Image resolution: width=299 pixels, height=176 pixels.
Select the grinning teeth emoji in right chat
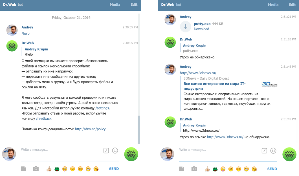coord(246,169)
